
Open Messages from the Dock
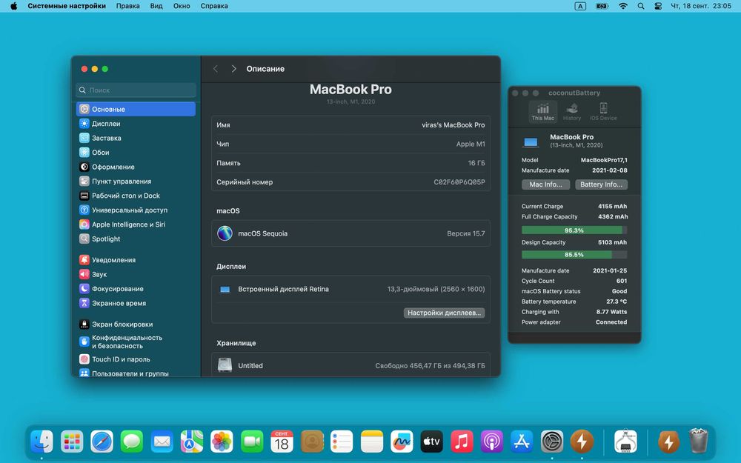click(132, 442)
